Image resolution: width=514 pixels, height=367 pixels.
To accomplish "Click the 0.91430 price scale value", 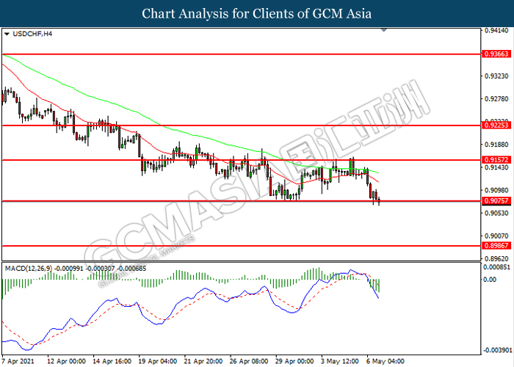I will 496,167.
